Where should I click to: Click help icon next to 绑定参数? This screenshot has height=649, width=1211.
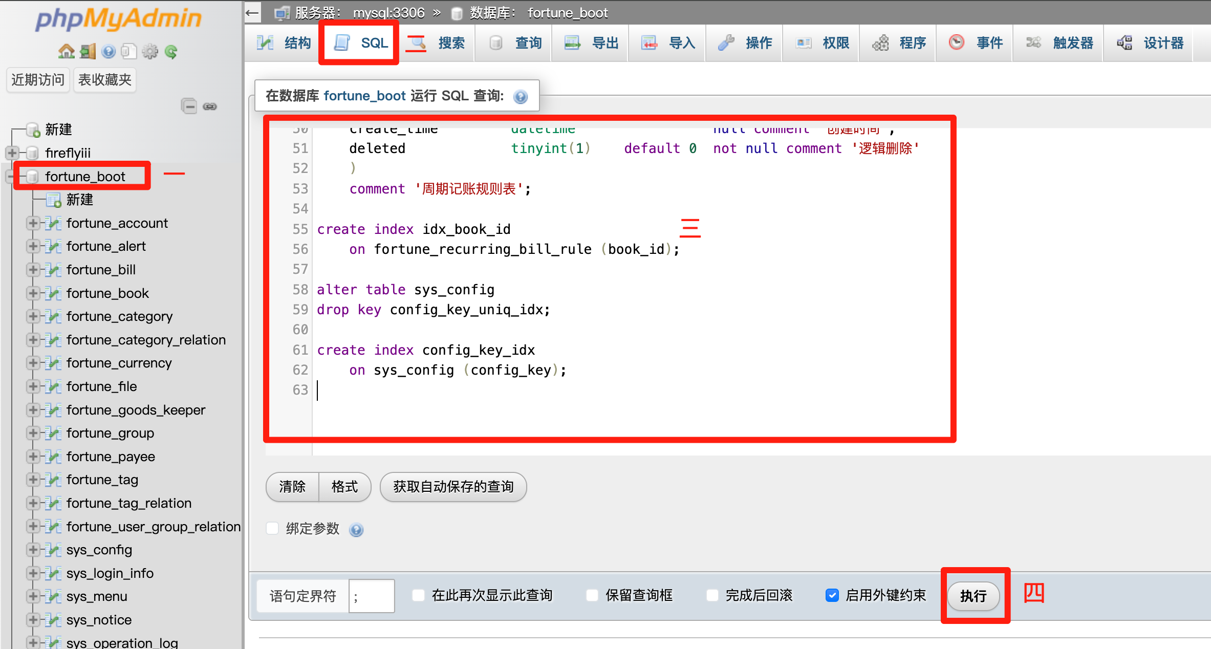click(x=356, y=529)
